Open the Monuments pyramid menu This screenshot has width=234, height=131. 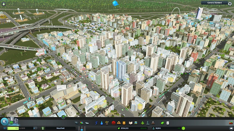(x=153, y=123)
